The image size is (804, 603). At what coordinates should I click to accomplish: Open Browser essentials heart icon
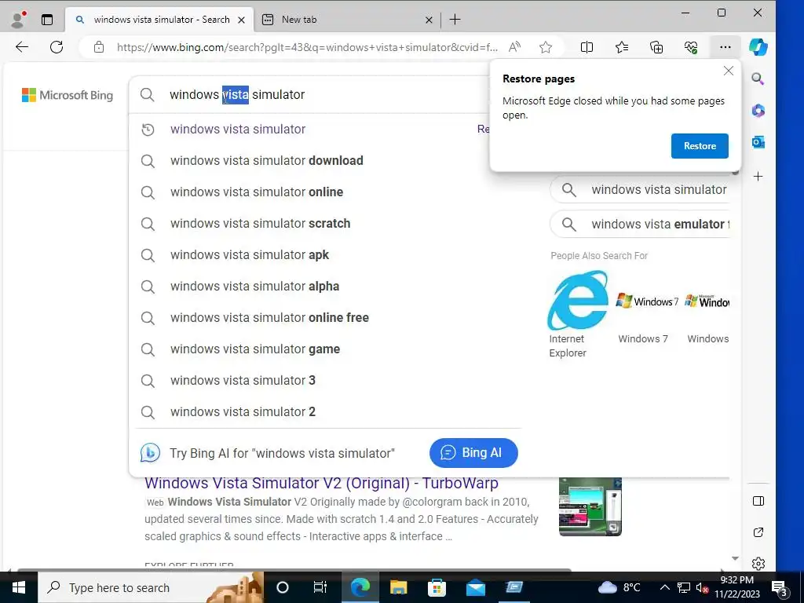point(691,47)
